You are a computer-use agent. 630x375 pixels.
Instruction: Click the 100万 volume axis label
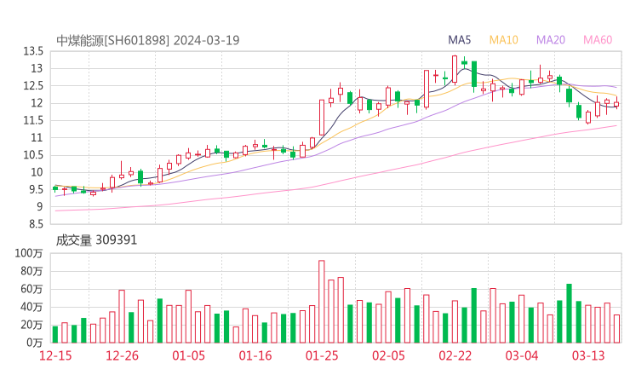(29, 253)
